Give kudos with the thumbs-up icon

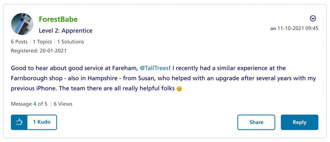(19, 122)
